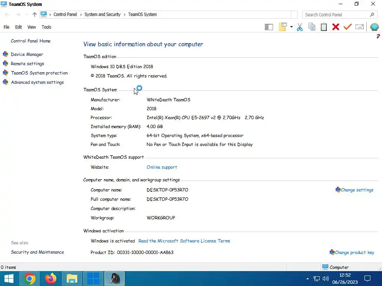This screenshot has width=382, height=286.
Task: Open the recent locations dropdown
Action: coord(26,15)
